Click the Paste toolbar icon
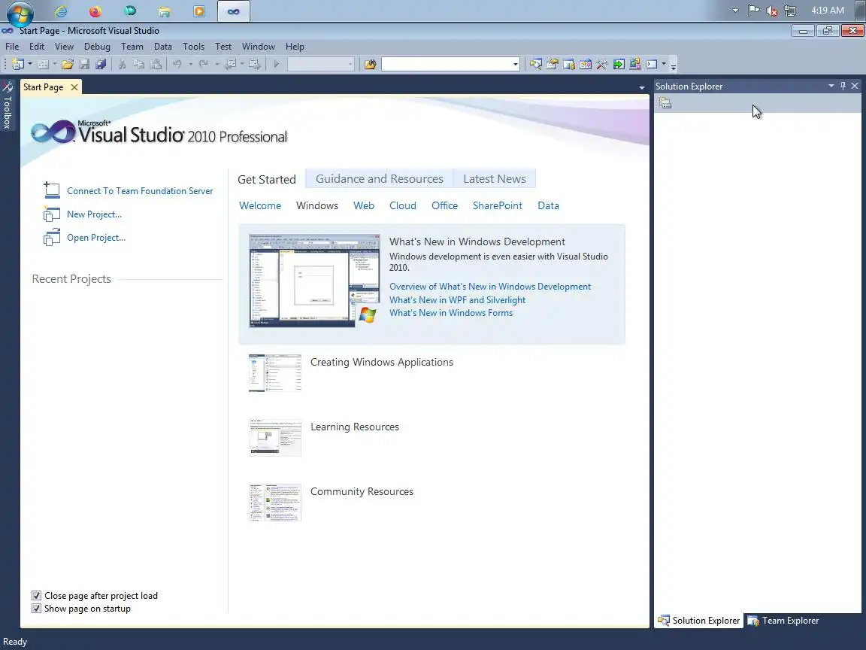866x650 pixels. 156,64
